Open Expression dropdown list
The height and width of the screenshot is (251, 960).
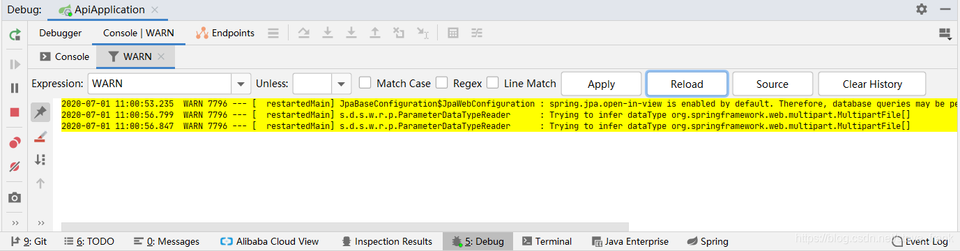coord(241,84)
